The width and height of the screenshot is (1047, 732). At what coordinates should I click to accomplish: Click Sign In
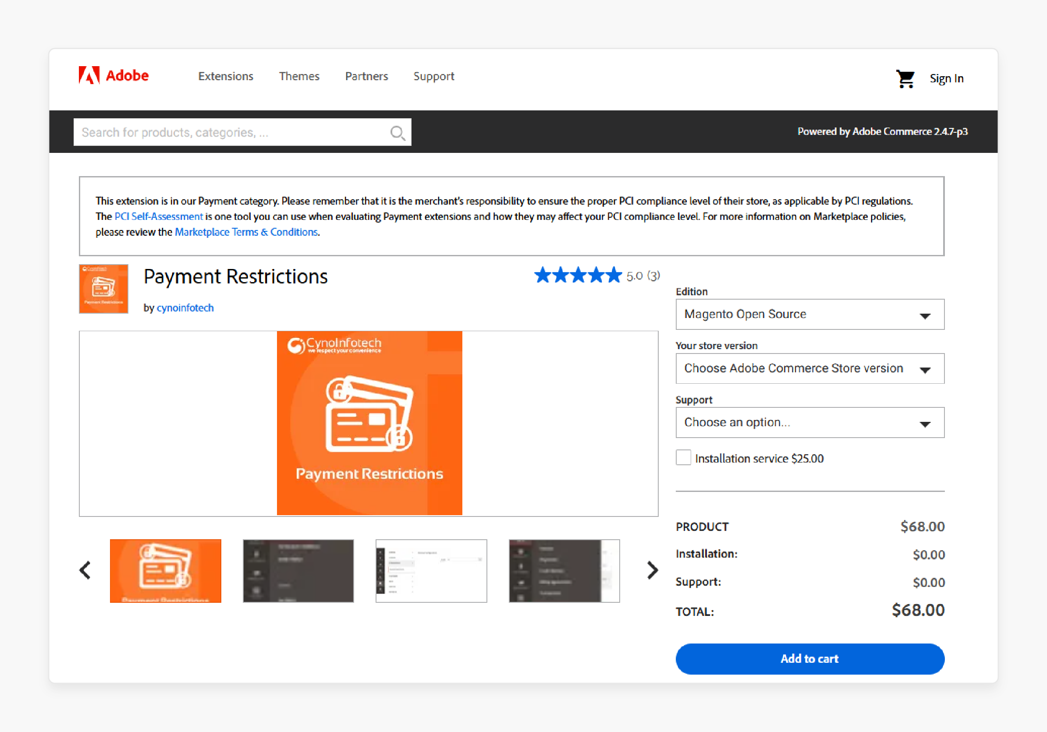click(x=947, y=79)
